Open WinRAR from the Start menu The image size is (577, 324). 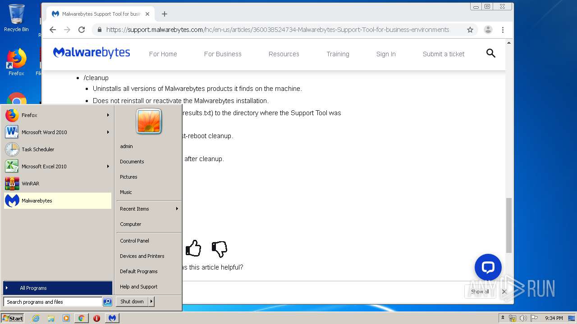click(57, 184)
